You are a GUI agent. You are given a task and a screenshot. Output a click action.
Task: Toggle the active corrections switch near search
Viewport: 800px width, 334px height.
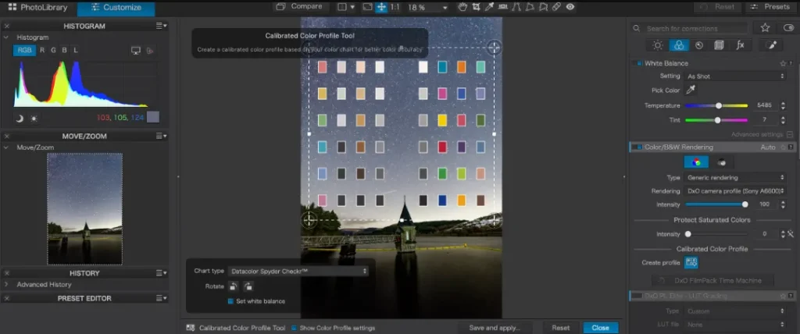787,28
